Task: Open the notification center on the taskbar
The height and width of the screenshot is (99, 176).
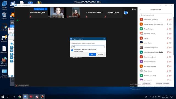Action: click(171, 97)
